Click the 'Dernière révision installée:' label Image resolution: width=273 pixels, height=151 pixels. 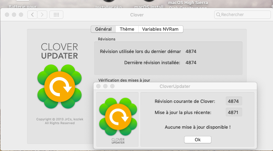click(152, 63)
